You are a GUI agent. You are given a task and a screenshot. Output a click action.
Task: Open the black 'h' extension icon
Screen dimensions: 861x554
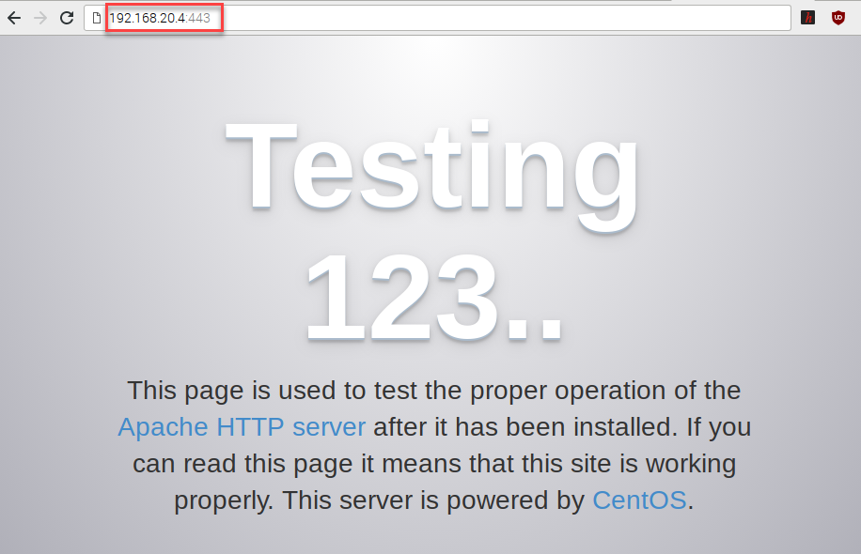(807, 18)
